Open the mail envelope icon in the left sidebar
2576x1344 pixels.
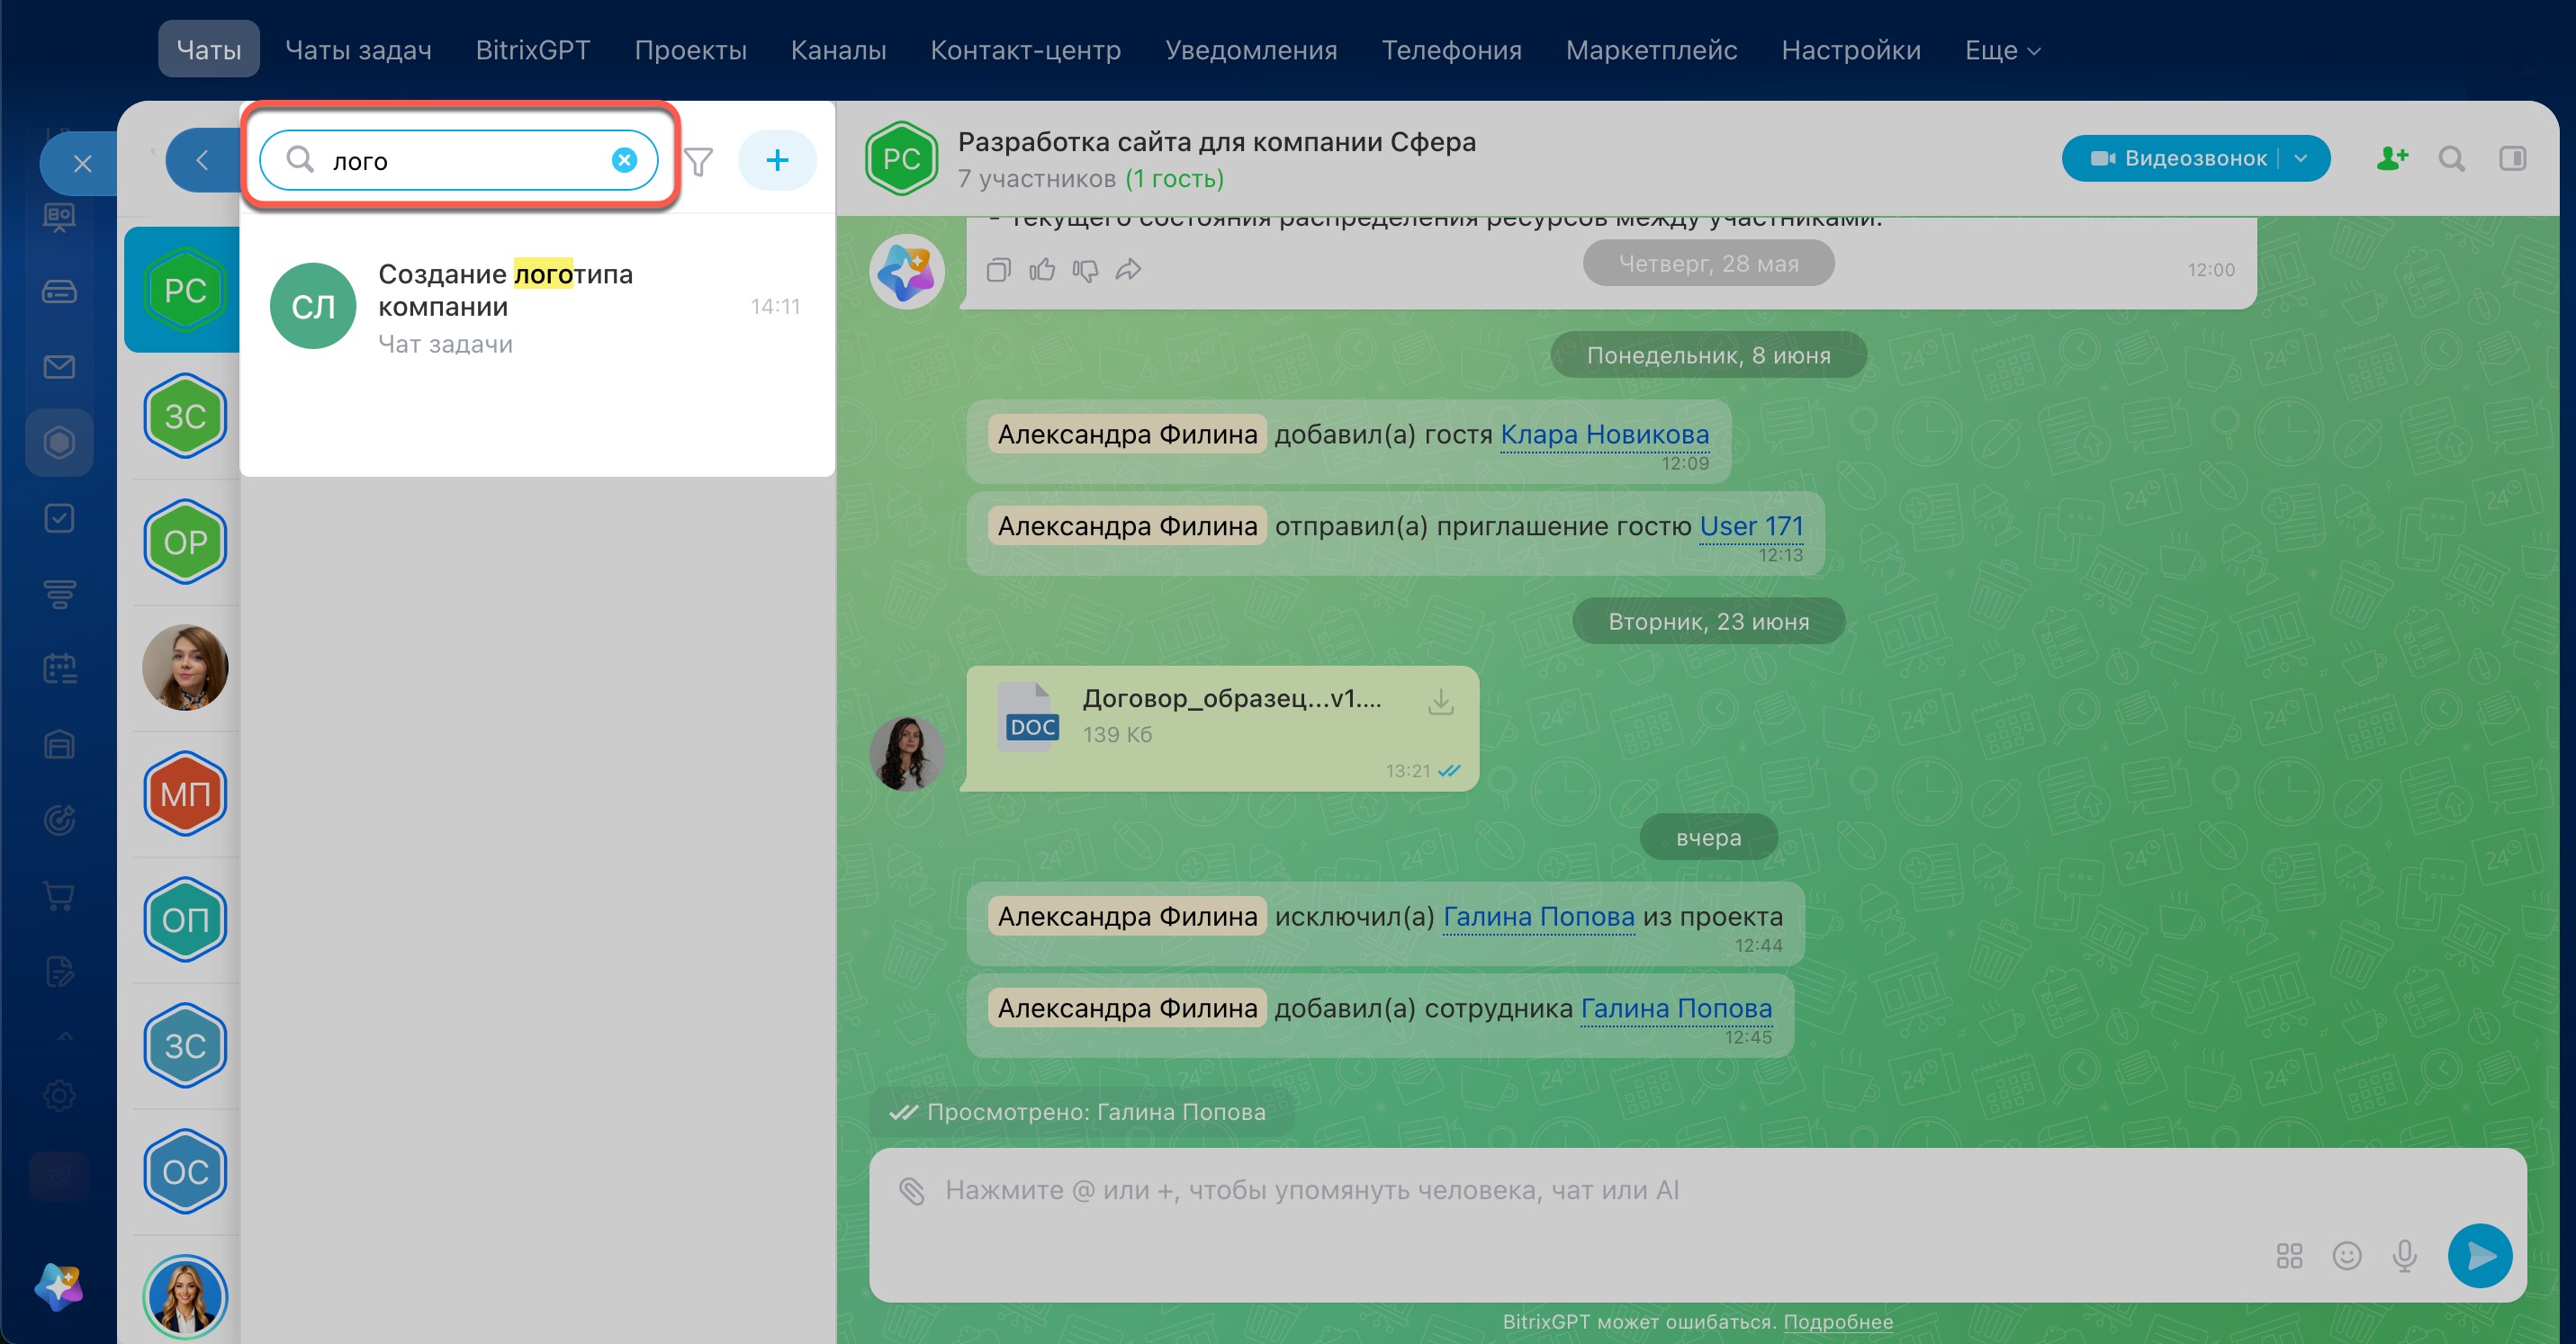point(59,367)
